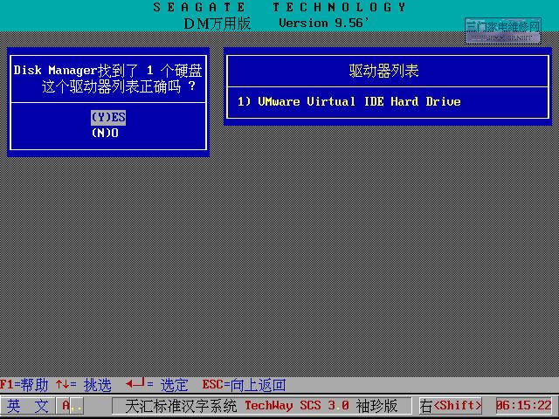
Task: Click the DM万用版 title text
Action: click(217, 24)
